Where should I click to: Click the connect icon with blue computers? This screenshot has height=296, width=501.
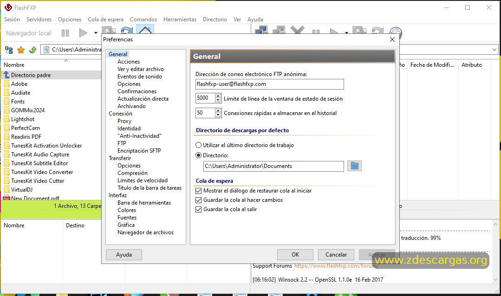click(x=261, y=30)
